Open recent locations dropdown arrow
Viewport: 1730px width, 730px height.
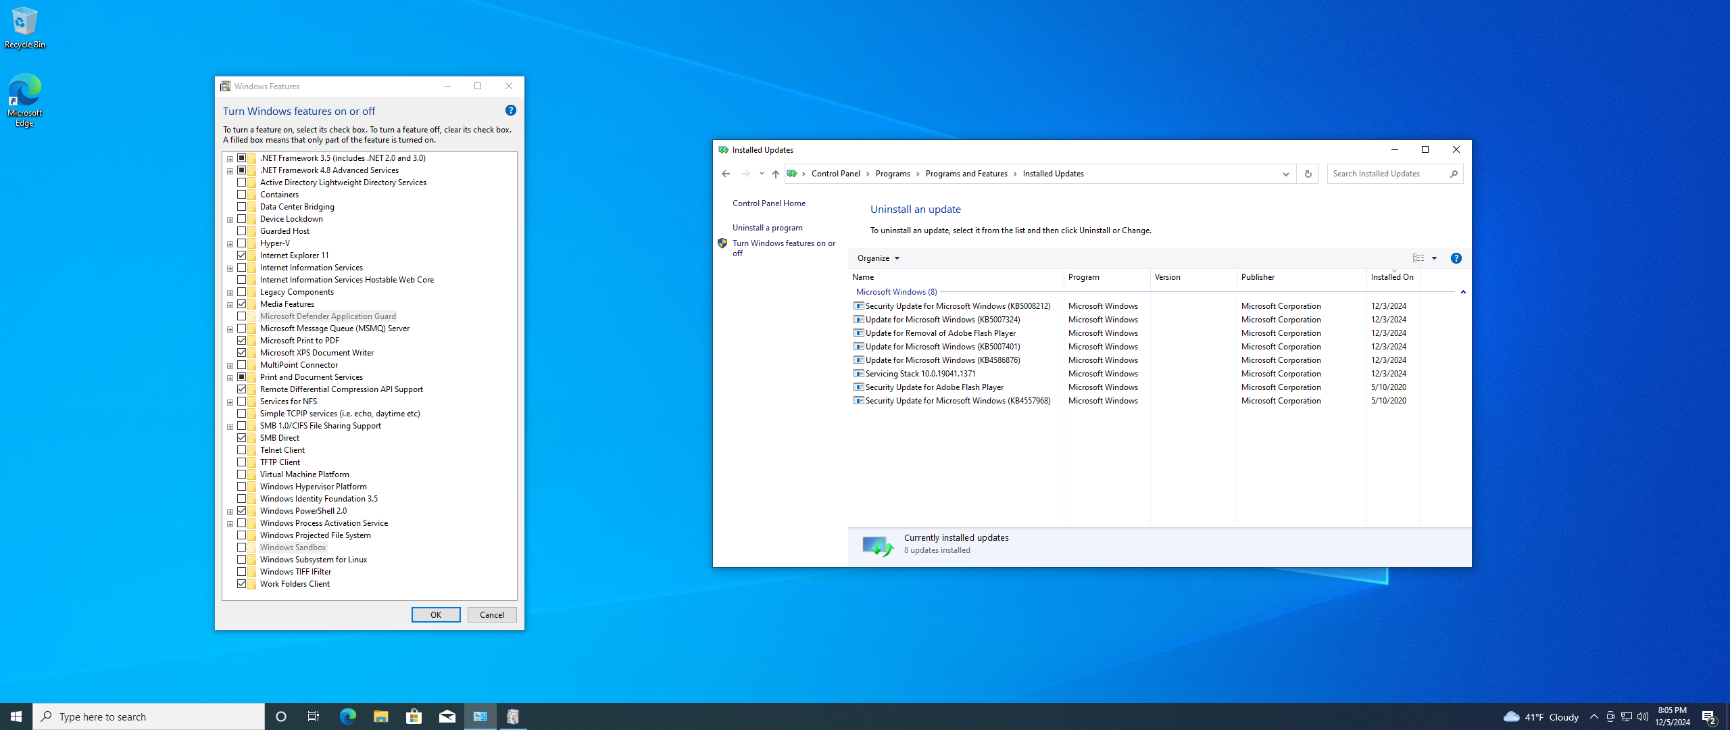click(762, 174)
